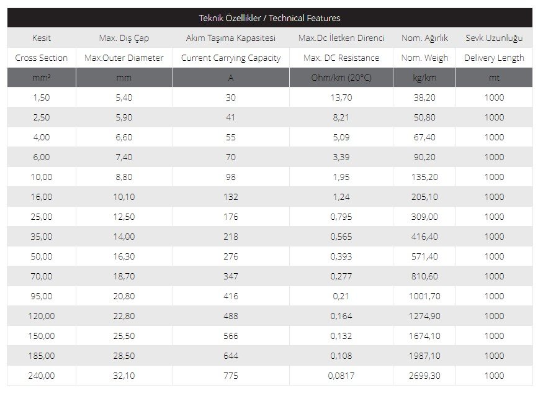Select the Nom. Weigh column header

(x=424, y=58)
